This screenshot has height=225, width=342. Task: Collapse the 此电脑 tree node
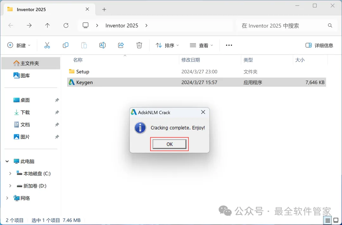[7, 161]
